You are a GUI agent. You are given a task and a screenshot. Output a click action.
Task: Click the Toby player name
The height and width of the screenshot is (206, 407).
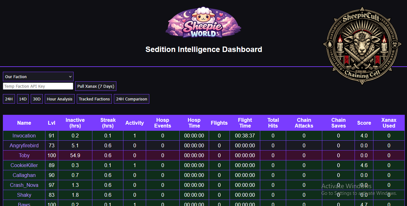coord(24,156)
